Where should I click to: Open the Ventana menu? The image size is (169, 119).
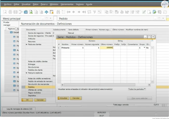(x=80, y=4)
